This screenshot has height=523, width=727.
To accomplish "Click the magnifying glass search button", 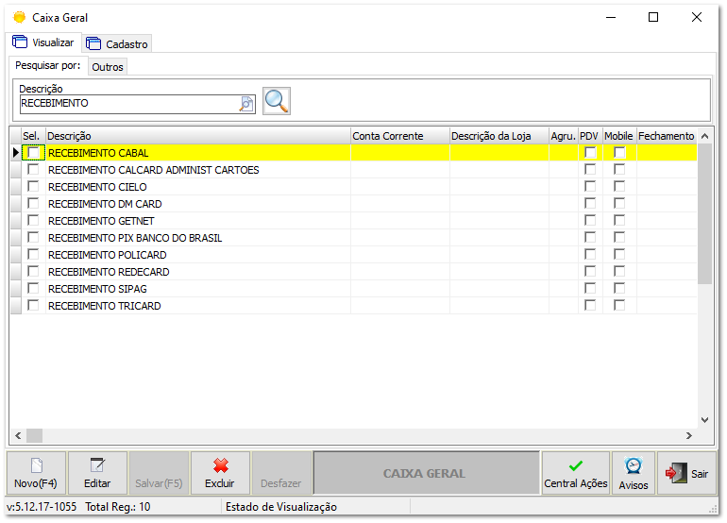I will (x=277, y=101).
